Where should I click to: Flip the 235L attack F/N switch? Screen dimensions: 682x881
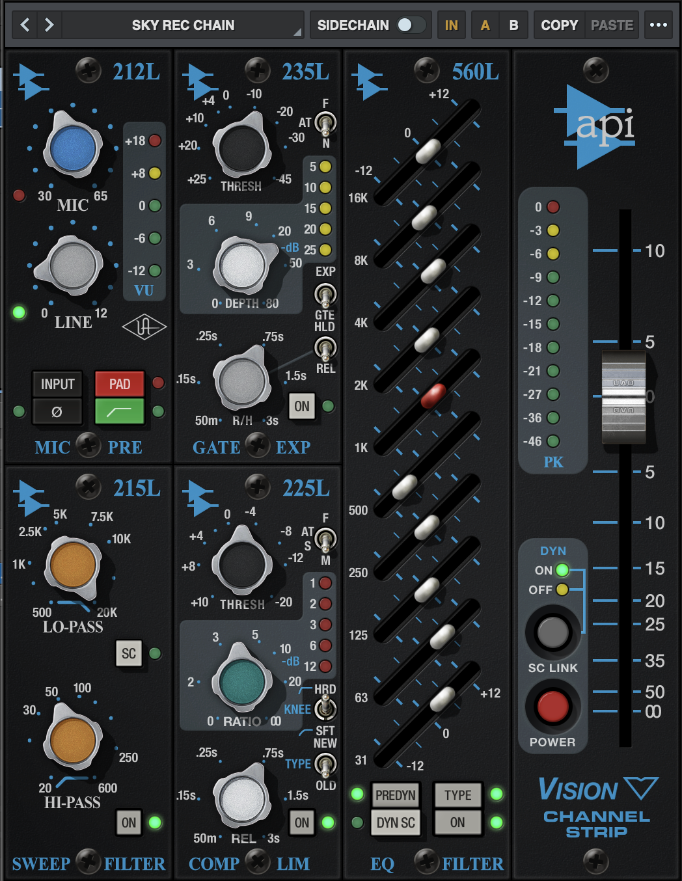tap(325, 122)
